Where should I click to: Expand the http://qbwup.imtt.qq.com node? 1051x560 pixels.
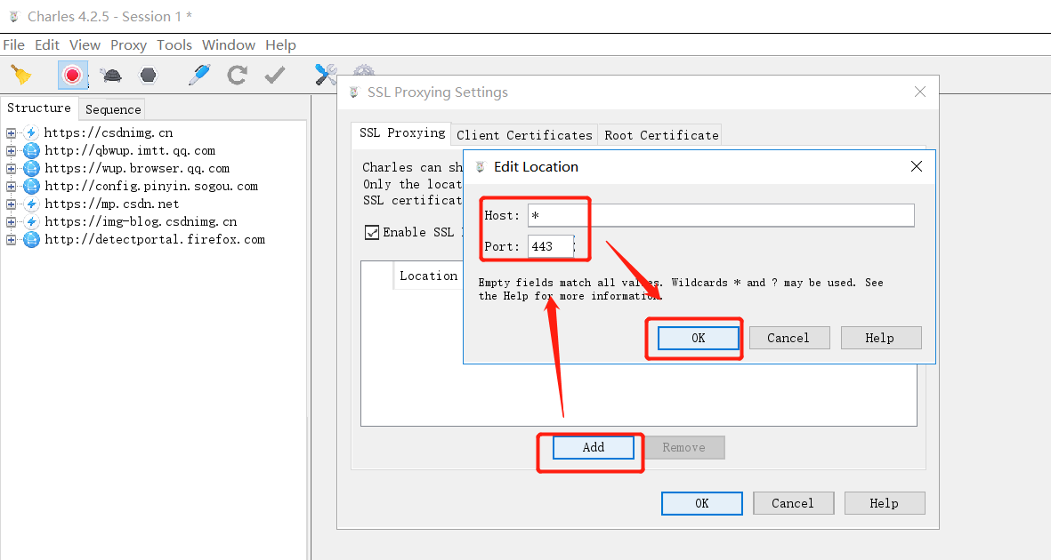[x=11, y=151]
